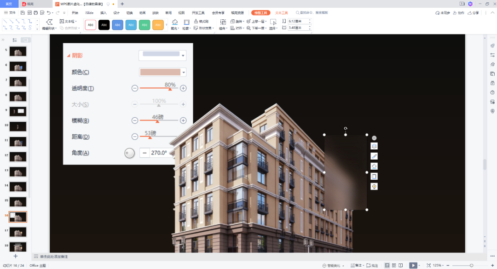The height and width of the screenshot is (269, 497).
Task: Activate the 格式刷 format painter
Action: [201, 21]
